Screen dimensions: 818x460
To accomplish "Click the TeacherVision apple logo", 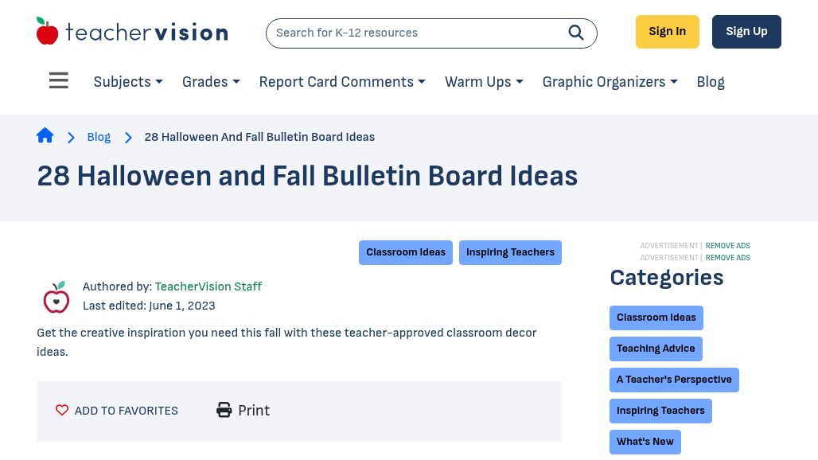I will click(47, 31).
